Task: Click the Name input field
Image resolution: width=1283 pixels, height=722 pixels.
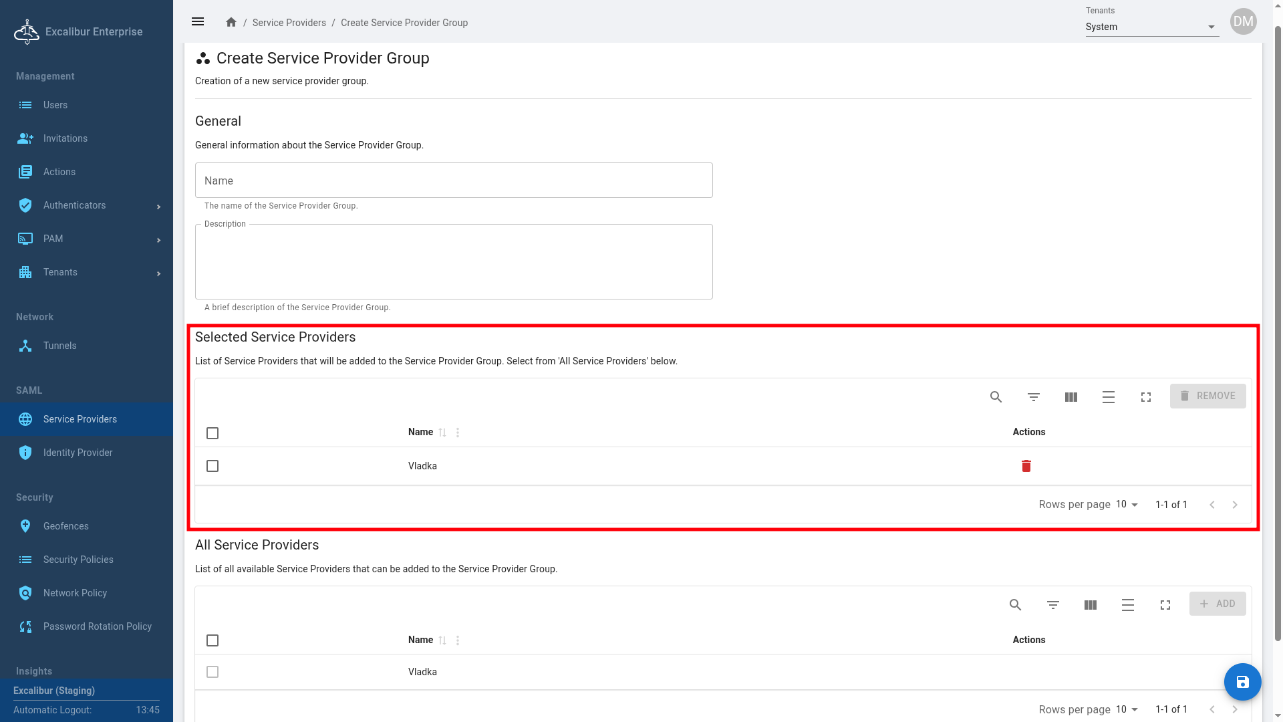Action: [454, 180]
